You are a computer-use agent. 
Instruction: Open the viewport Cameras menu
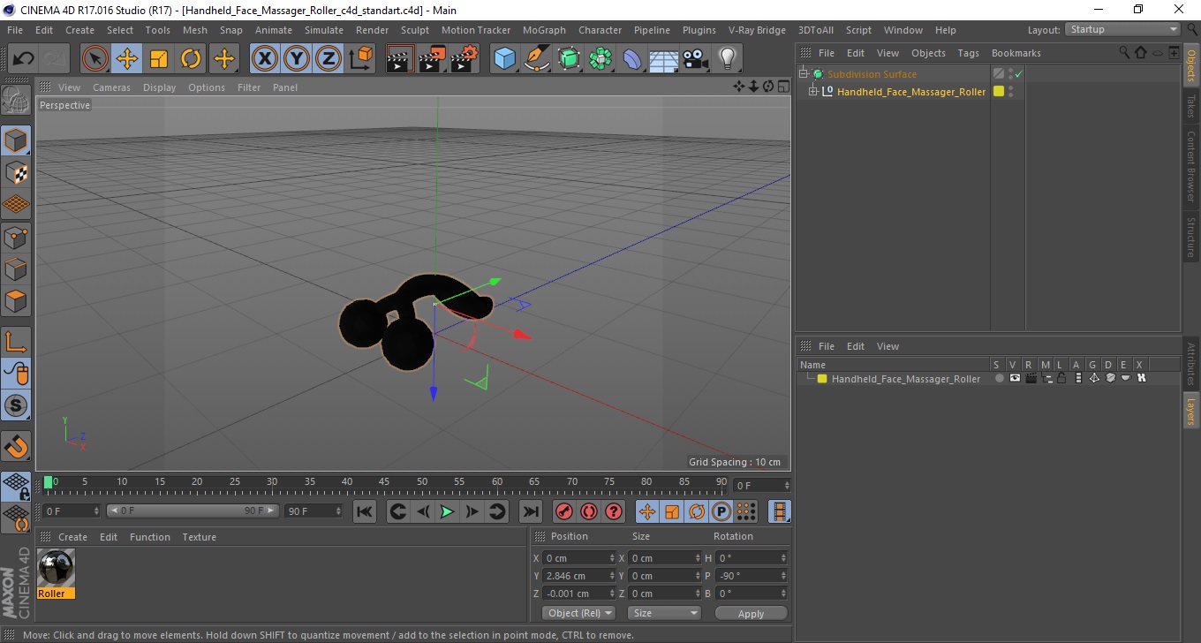pos(111,87)
